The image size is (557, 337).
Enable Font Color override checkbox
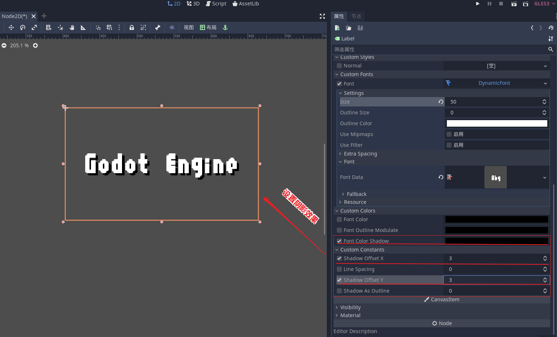(x=339, y=219)
